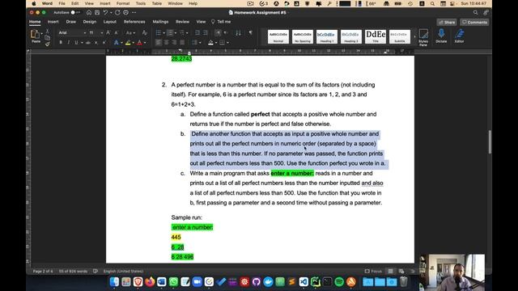Search the document with the magnifier icon

click(475, 13)
